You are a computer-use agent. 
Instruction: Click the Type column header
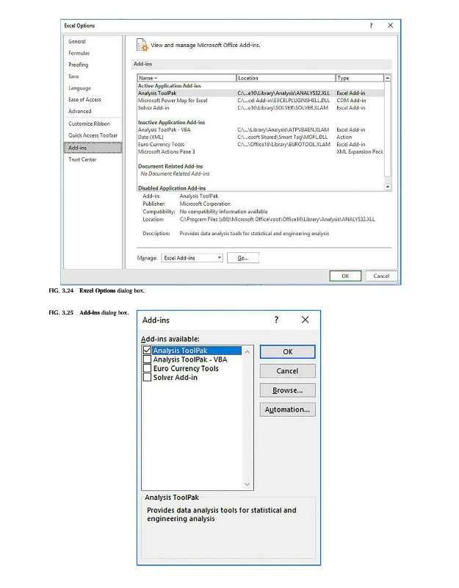tap(358, 77)
